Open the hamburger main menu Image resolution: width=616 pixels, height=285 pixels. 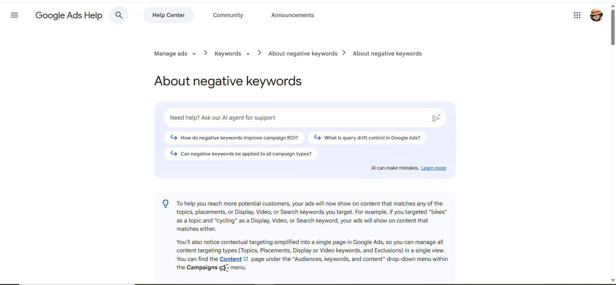coord(14,15)
